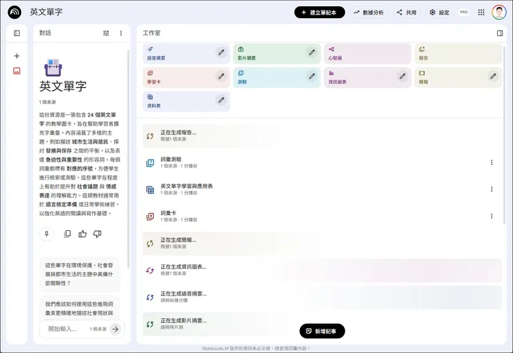Customize 簡報 with pencil icon
Screen dimensions: 513x353
tap(493, 76)
